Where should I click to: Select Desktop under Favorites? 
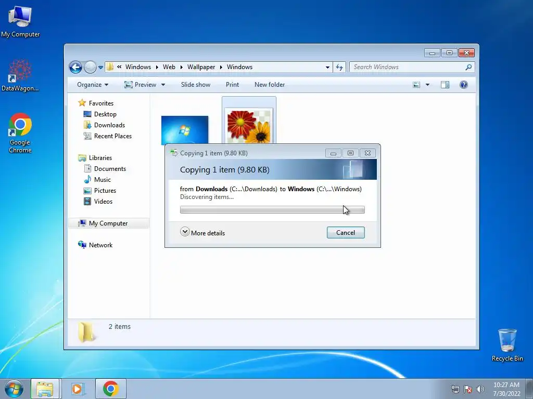click(x=105, y=114)
